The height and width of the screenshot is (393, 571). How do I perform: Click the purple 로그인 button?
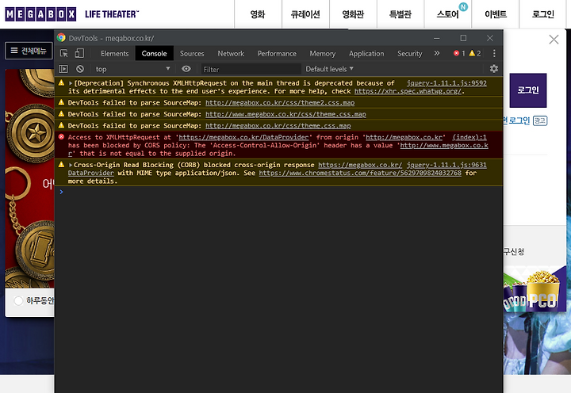tap(528, 90)
